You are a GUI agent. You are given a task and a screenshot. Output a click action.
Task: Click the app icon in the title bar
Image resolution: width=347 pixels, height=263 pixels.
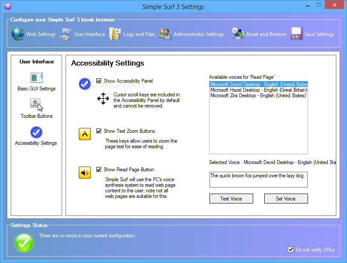tap(8, 6)
